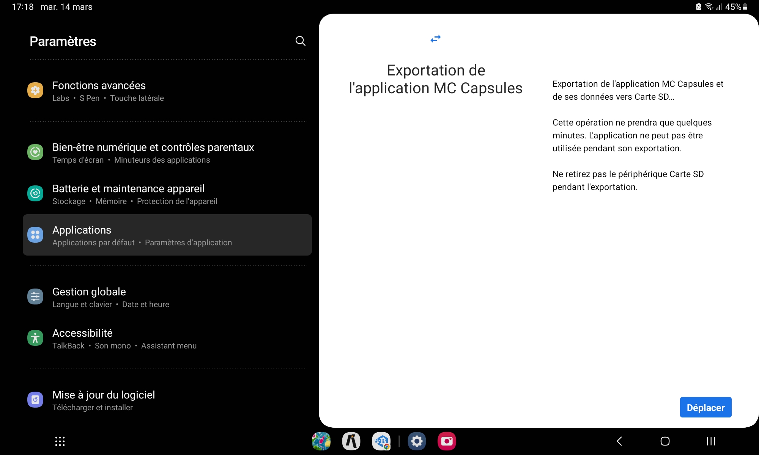Open the Settings gear in taskbar

pyautogui.click(x=417, y=441)
